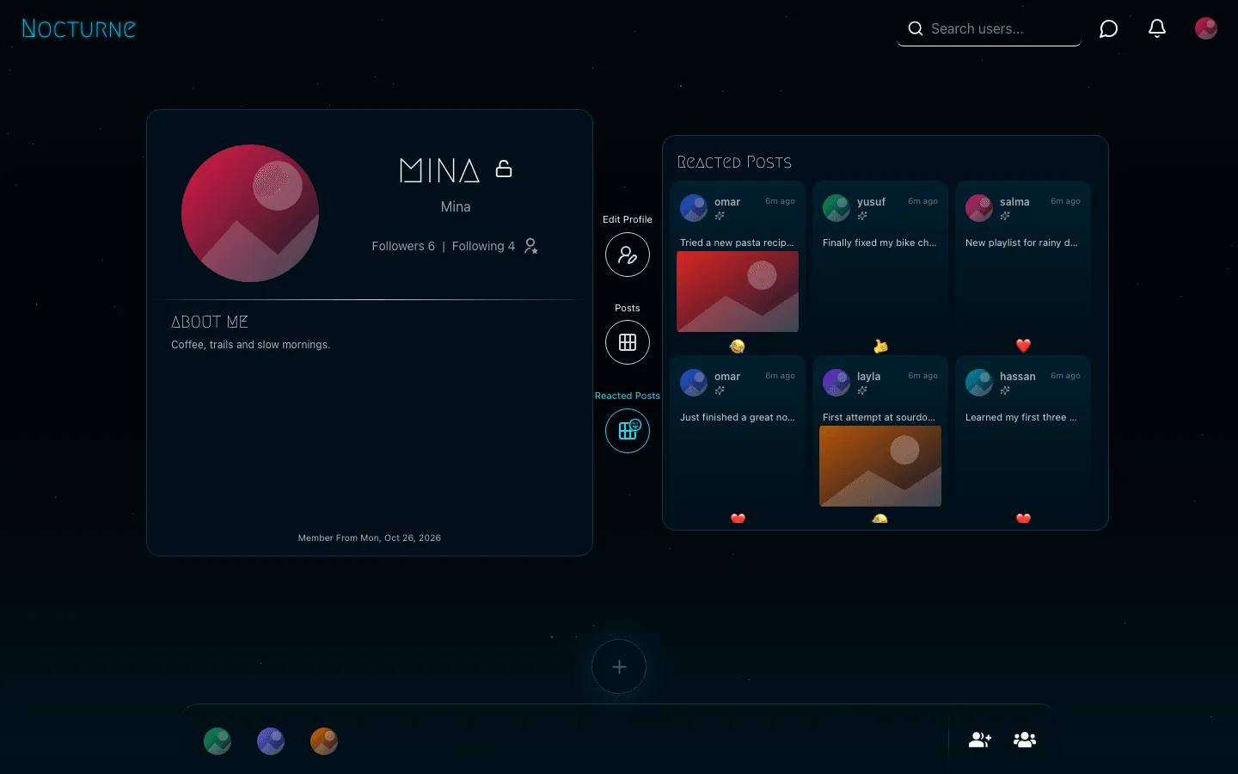Viewport: 1238px width, 774px height.
Task: Click the laughing emoji reaction on omar's pasta post
Action: (x=737, y=346)
